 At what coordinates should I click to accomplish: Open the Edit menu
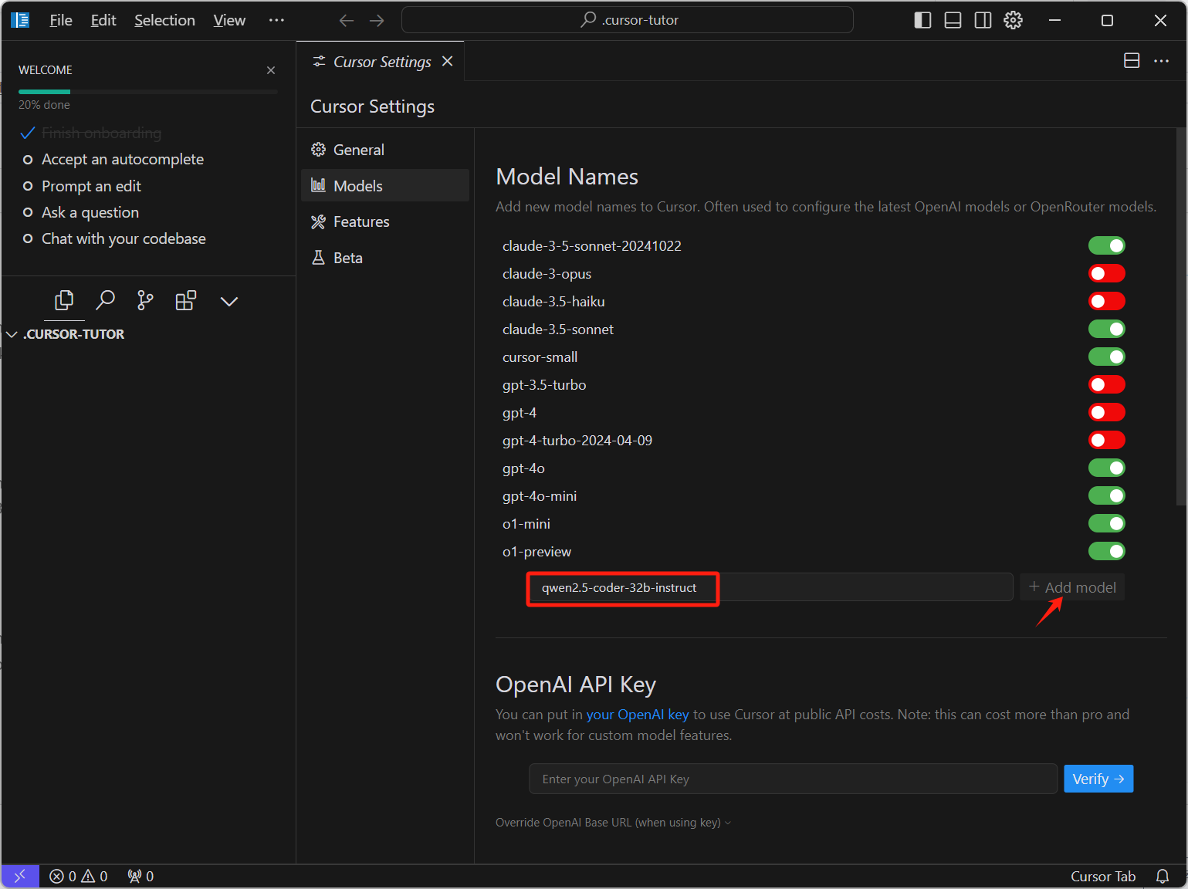103,20
